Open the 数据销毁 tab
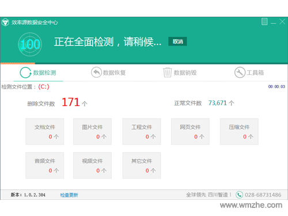The height and width of the screenshot is (216, 288). 180,73
